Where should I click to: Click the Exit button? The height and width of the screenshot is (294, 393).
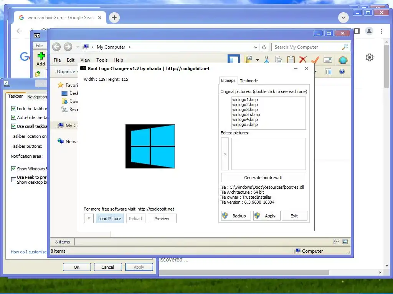click(294, 216)
